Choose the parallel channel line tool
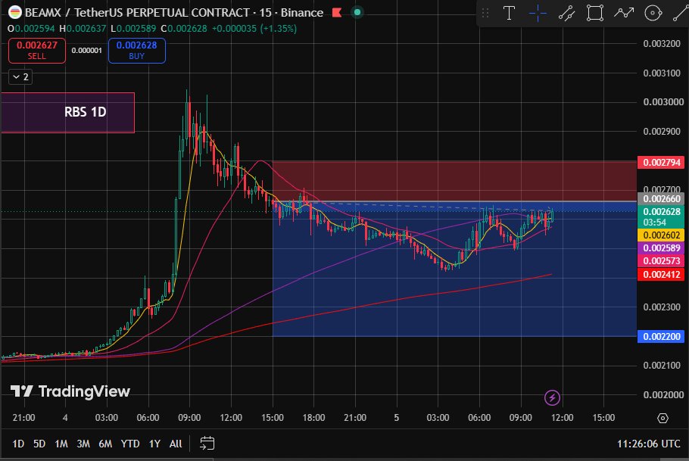Viewport: 689px width, 461px height. pyautogui.click(x=566, y=13)
